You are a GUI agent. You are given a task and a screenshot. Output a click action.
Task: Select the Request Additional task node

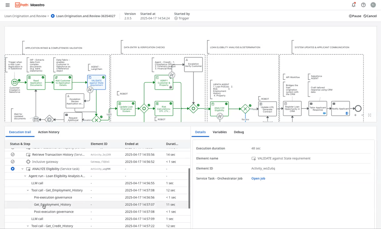tap(73, 117)
